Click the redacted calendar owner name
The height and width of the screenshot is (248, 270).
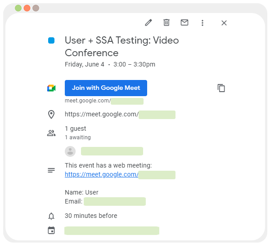[x=112, y=230]
